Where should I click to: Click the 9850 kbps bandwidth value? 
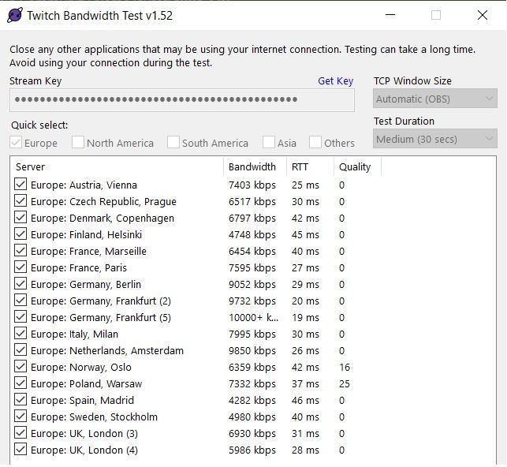coord(252,350)
